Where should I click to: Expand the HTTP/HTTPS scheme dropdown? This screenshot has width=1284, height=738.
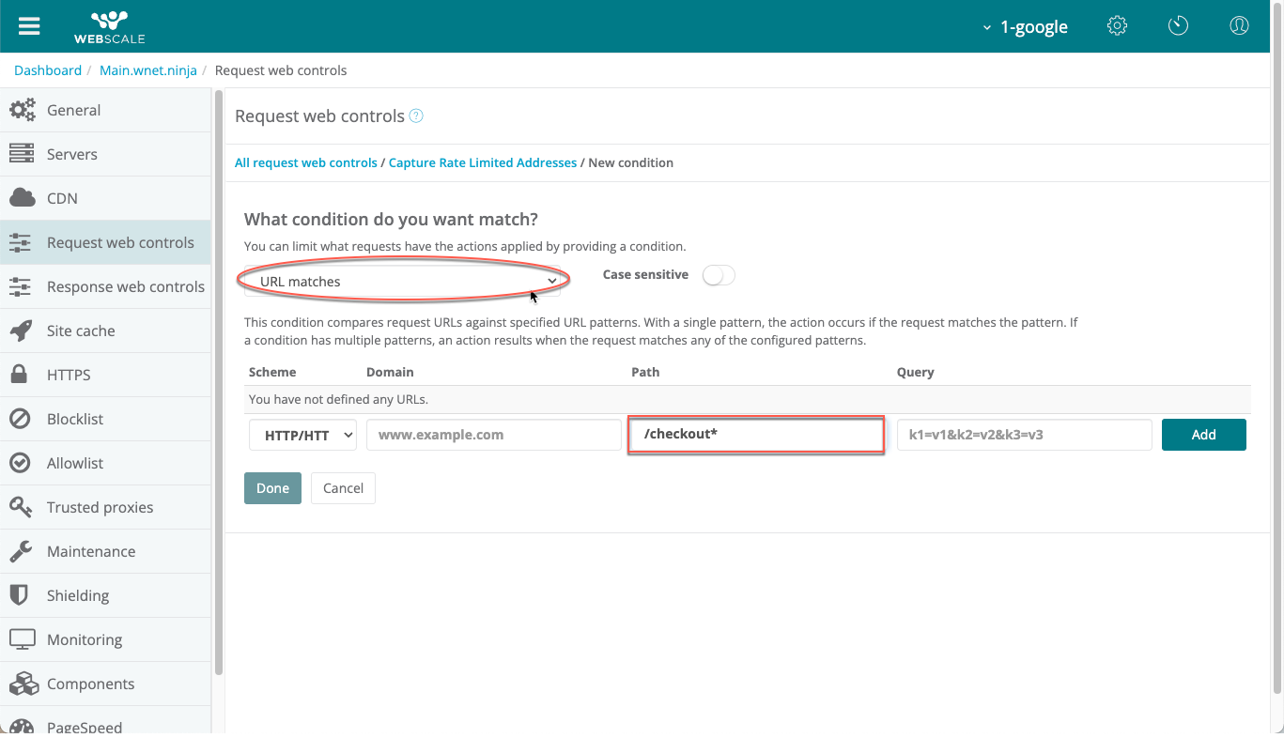tap(302, 435)
